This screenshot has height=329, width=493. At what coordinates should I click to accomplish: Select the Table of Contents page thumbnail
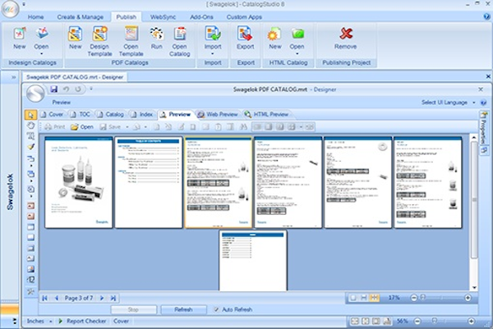[149, 182]
